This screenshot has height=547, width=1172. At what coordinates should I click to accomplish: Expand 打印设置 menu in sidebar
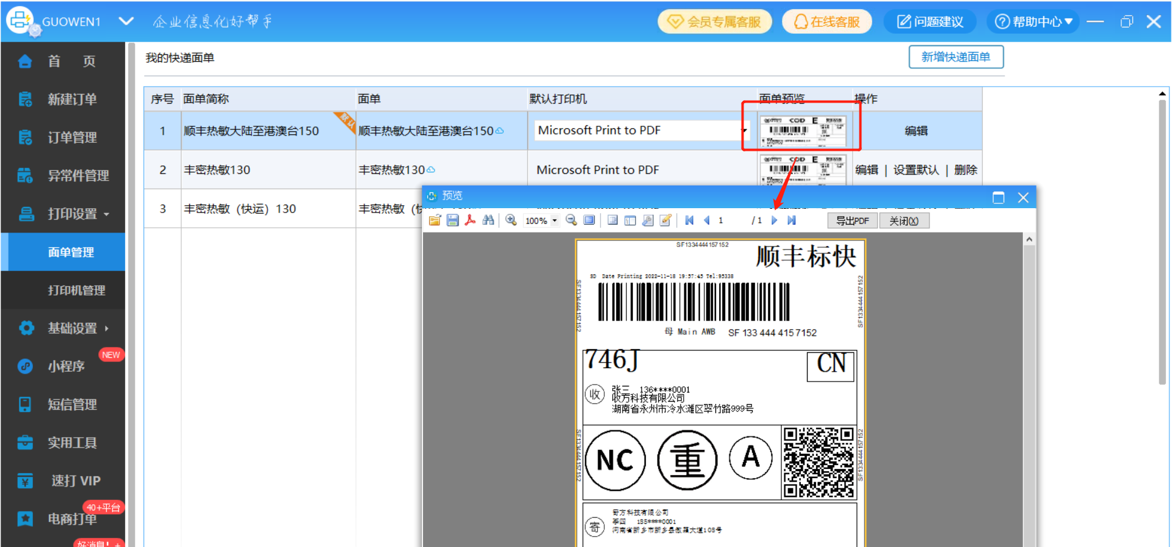click(x=63, y=214)
